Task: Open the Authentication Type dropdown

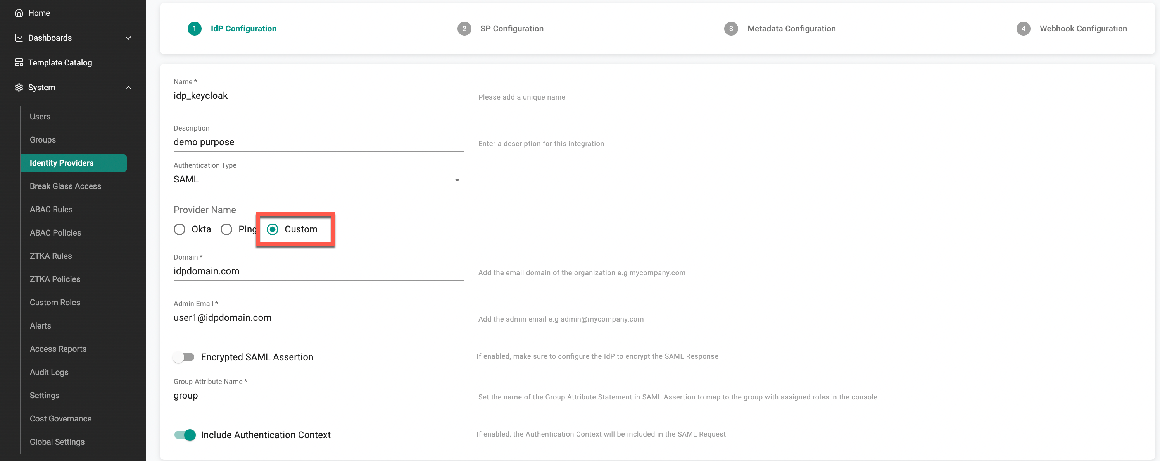Action: point(318,179)
